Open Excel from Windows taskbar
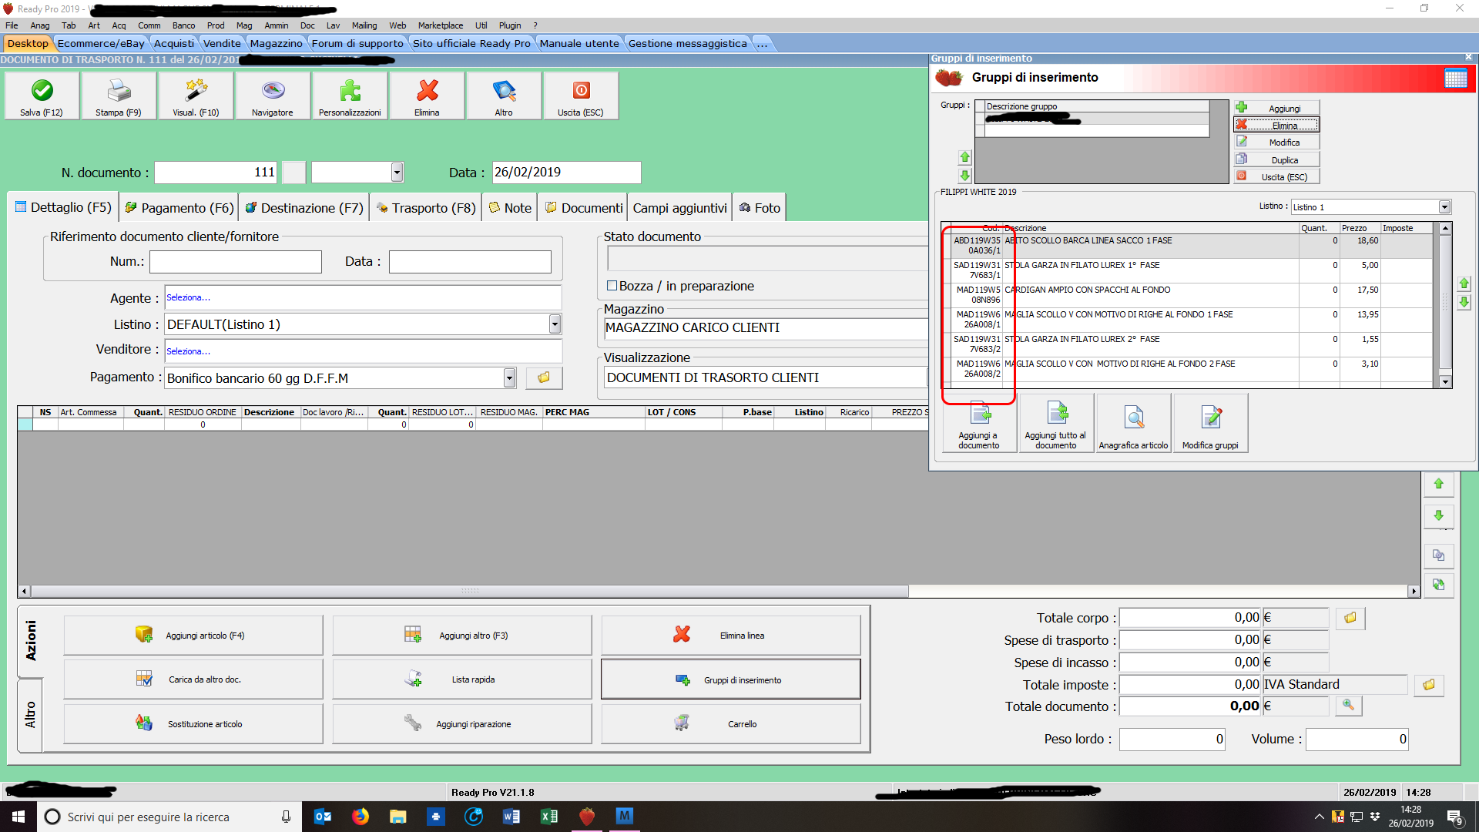Viewport: 1479px width, 832px height. pyautogui.click(x=549, y=817)
